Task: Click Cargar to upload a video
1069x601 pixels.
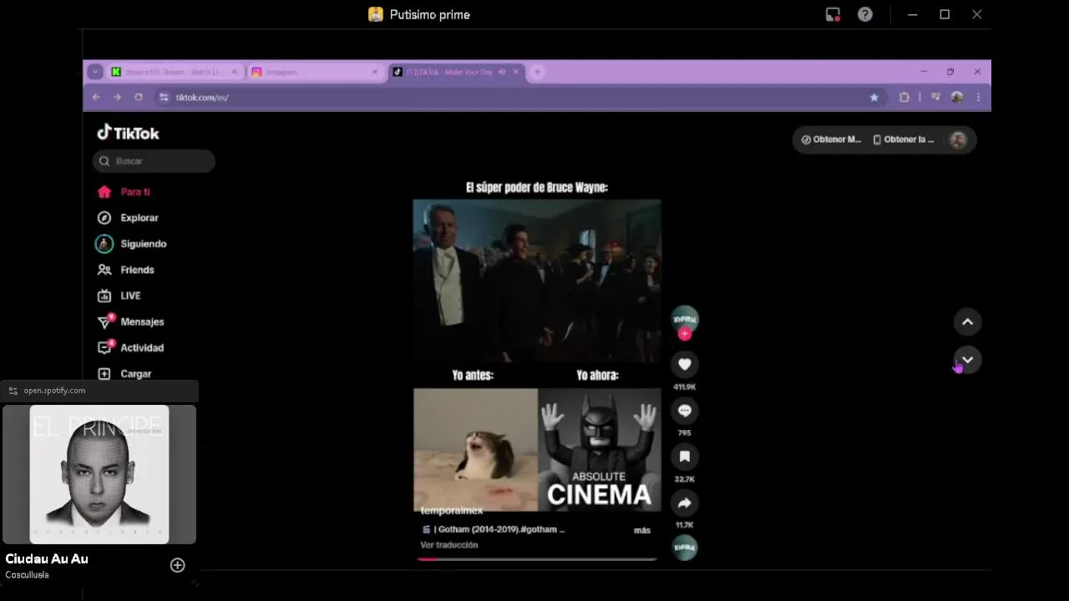Action: (x=124, y=374)
